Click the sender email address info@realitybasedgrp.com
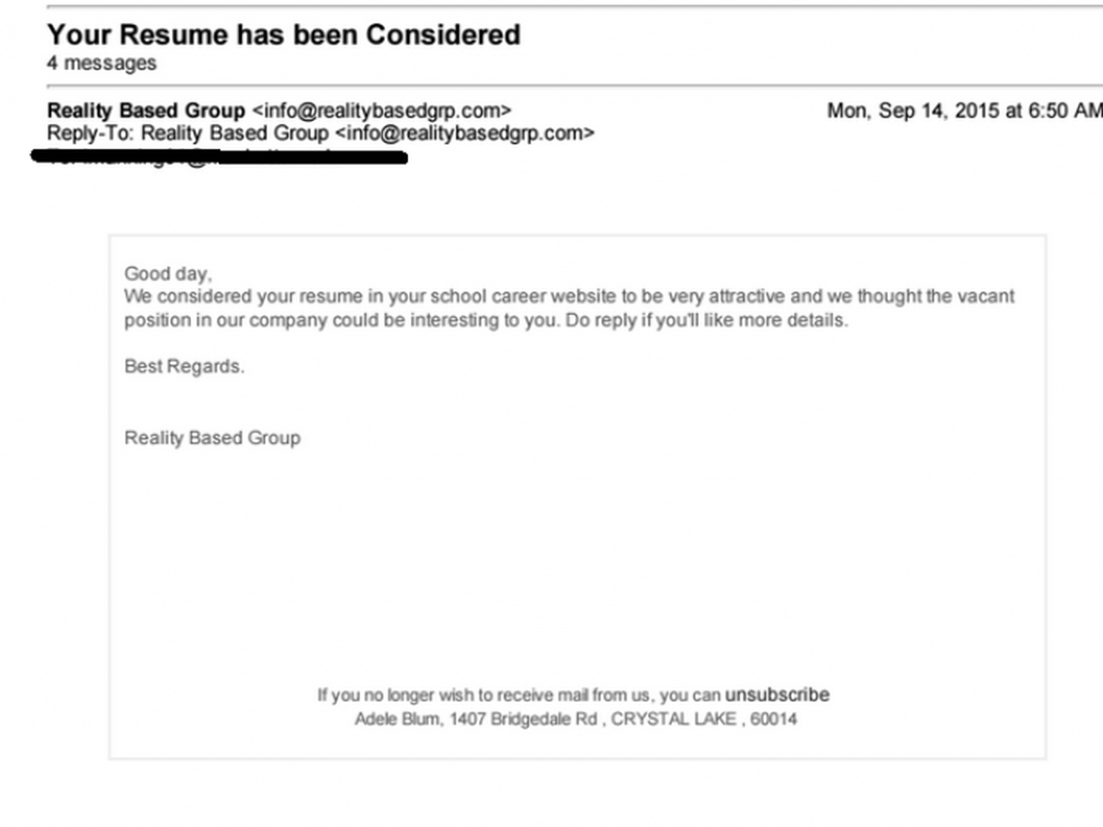Image resolution: width=1103 pixels, height=827 pixels. [x=381, y=111]
